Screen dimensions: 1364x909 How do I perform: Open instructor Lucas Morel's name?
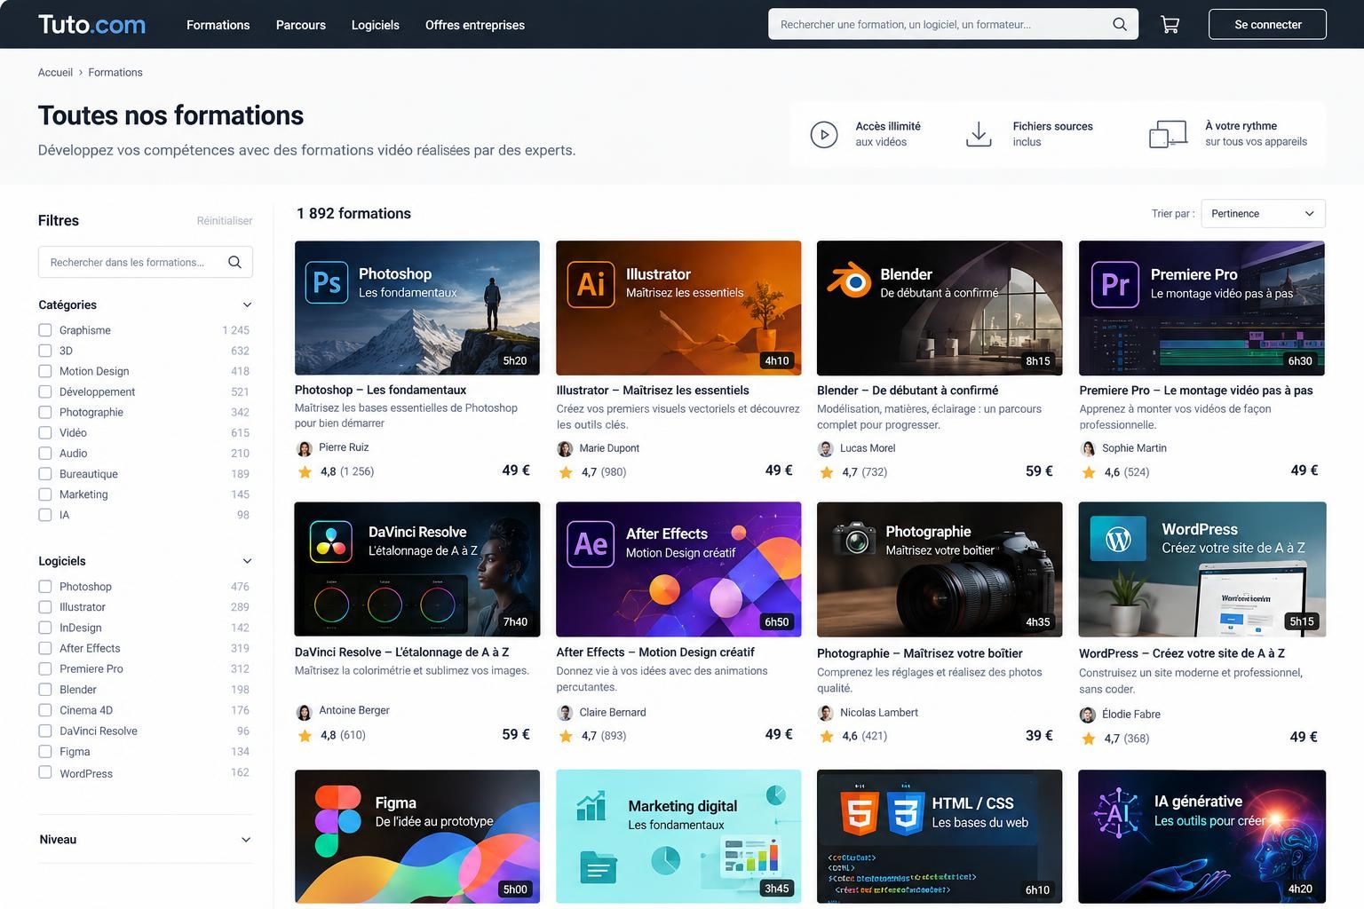868,448
